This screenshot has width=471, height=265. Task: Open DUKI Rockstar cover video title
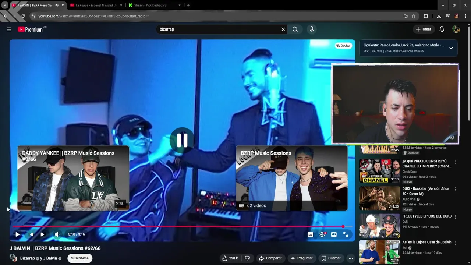tap(426, 191)
